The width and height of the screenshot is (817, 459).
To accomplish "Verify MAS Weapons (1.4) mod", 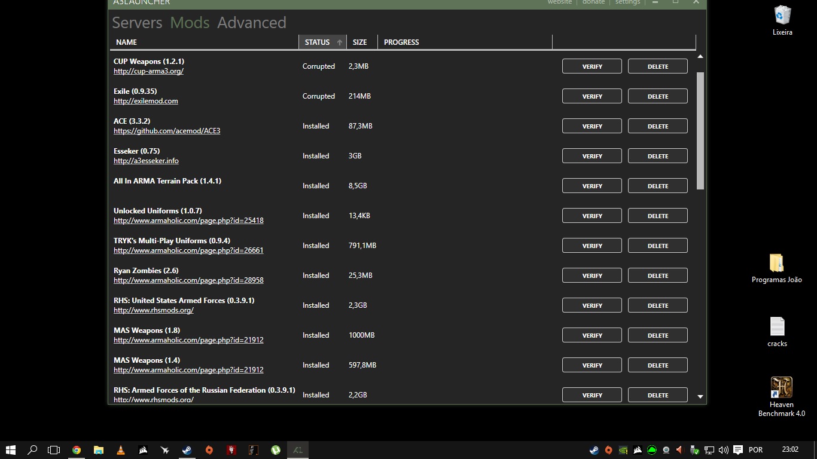I will click(592, 365).
